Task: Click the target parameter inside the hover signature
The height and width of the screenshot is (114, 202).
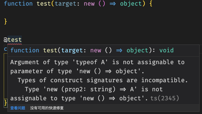Action: 72,50
